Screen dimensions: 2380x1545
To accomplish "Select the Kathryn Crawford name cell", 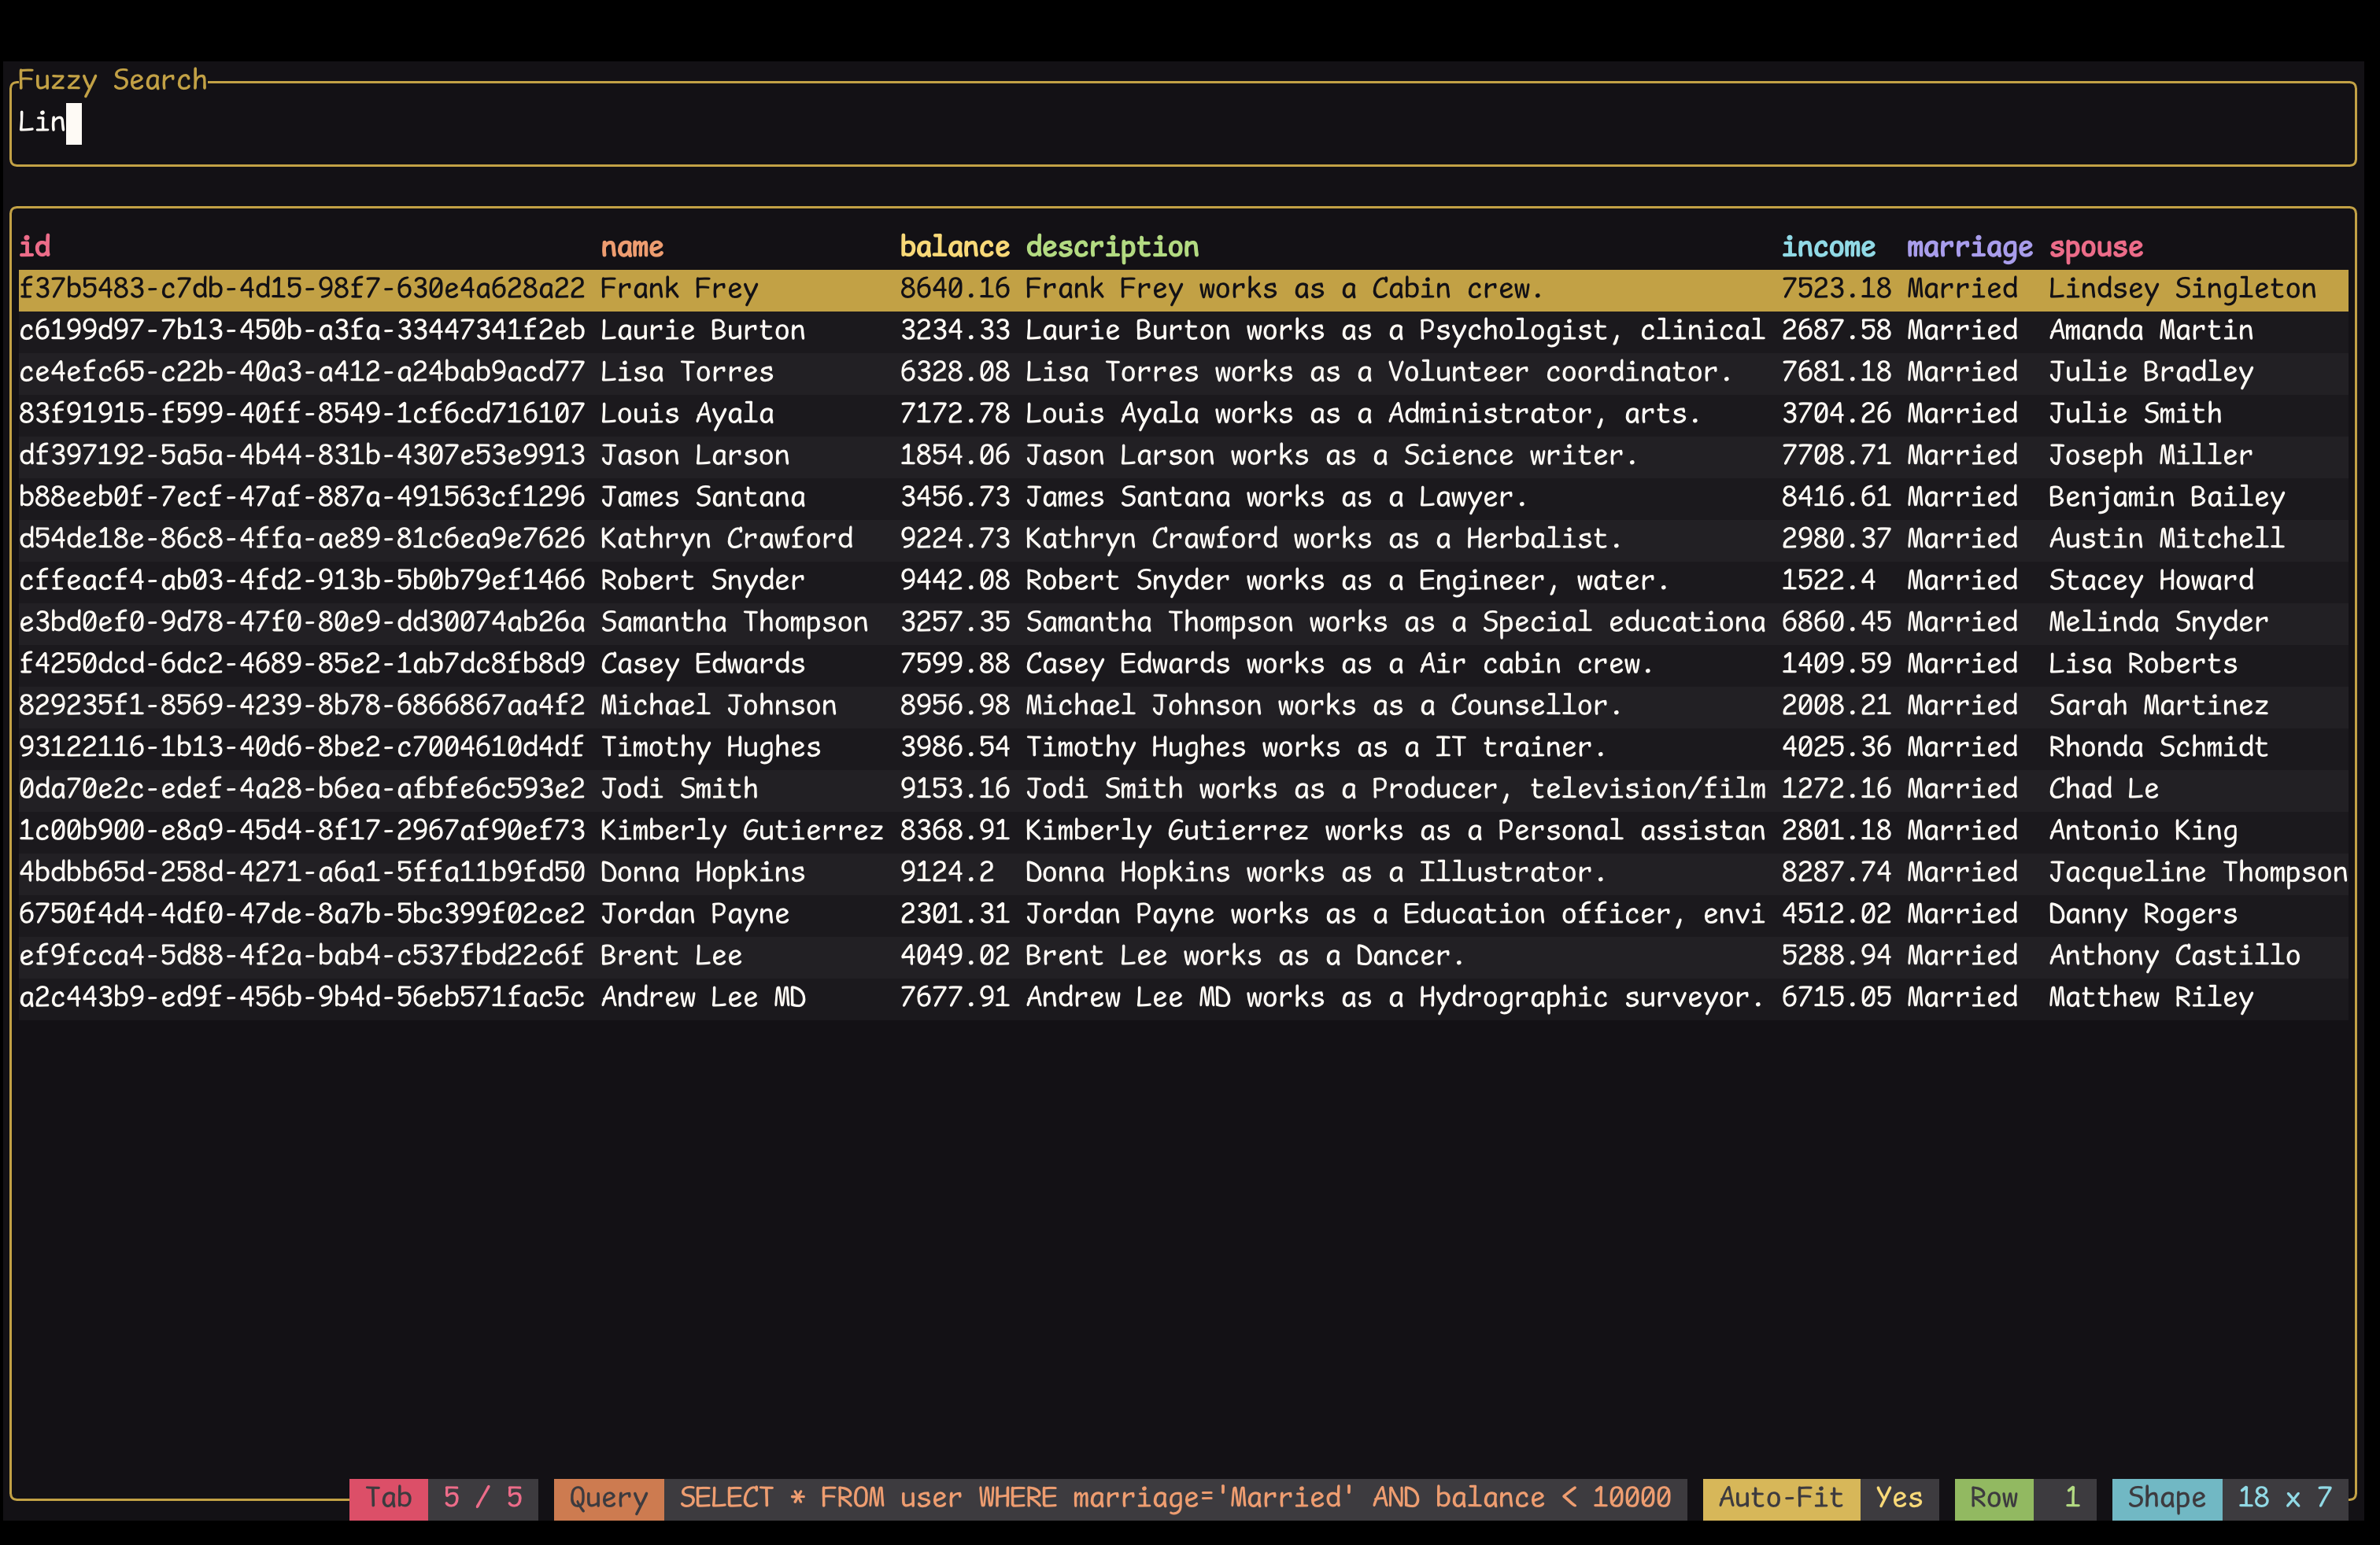I will pos(726,539).
